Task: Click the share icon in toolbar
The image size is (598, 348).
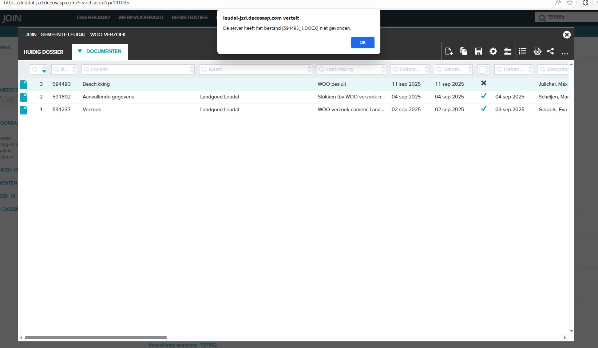Action: pos(550,52)
